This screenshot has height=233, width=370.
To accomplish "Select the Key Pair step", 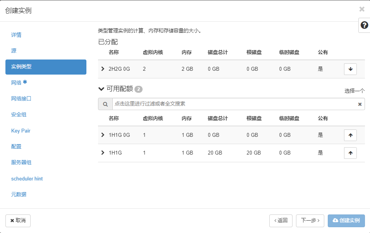I will 21,131.
